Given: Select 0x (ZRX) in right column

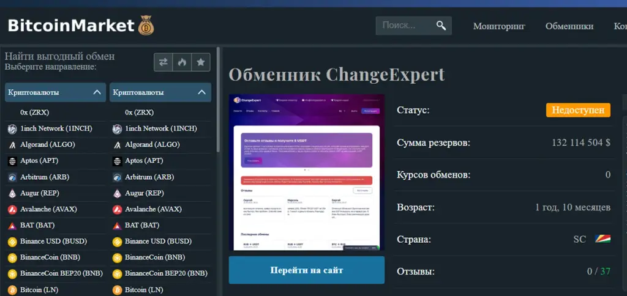Looking at the screenshot, I should click(x=140, y=113).
